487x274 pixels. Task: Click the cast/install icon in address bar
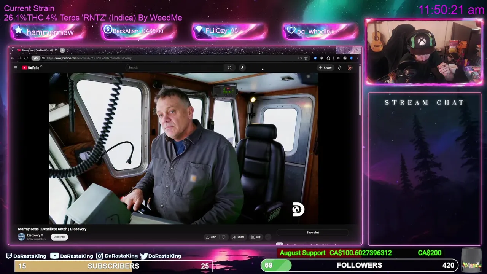coord(300,58)
